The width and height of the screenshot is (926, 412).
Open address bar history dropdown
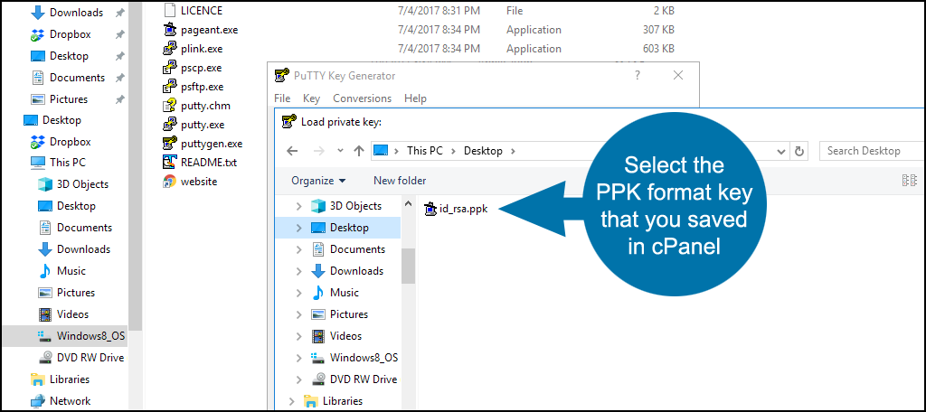(x=781, y=151)
